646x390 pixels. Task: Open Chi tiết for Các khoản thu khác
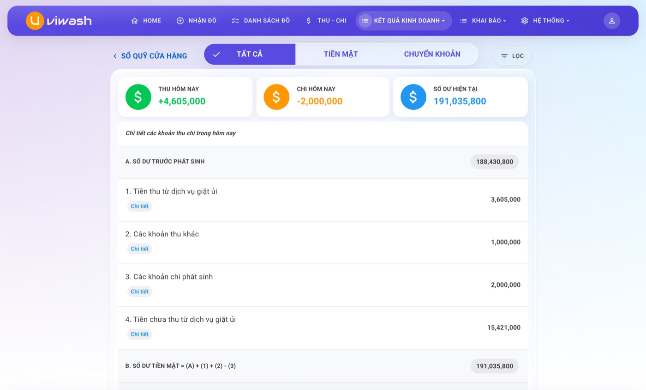point(139,249)
